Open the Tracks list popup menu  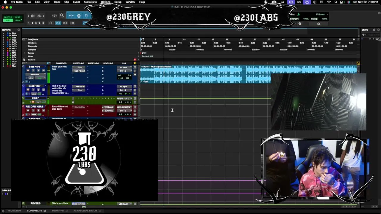pos(19,30)
